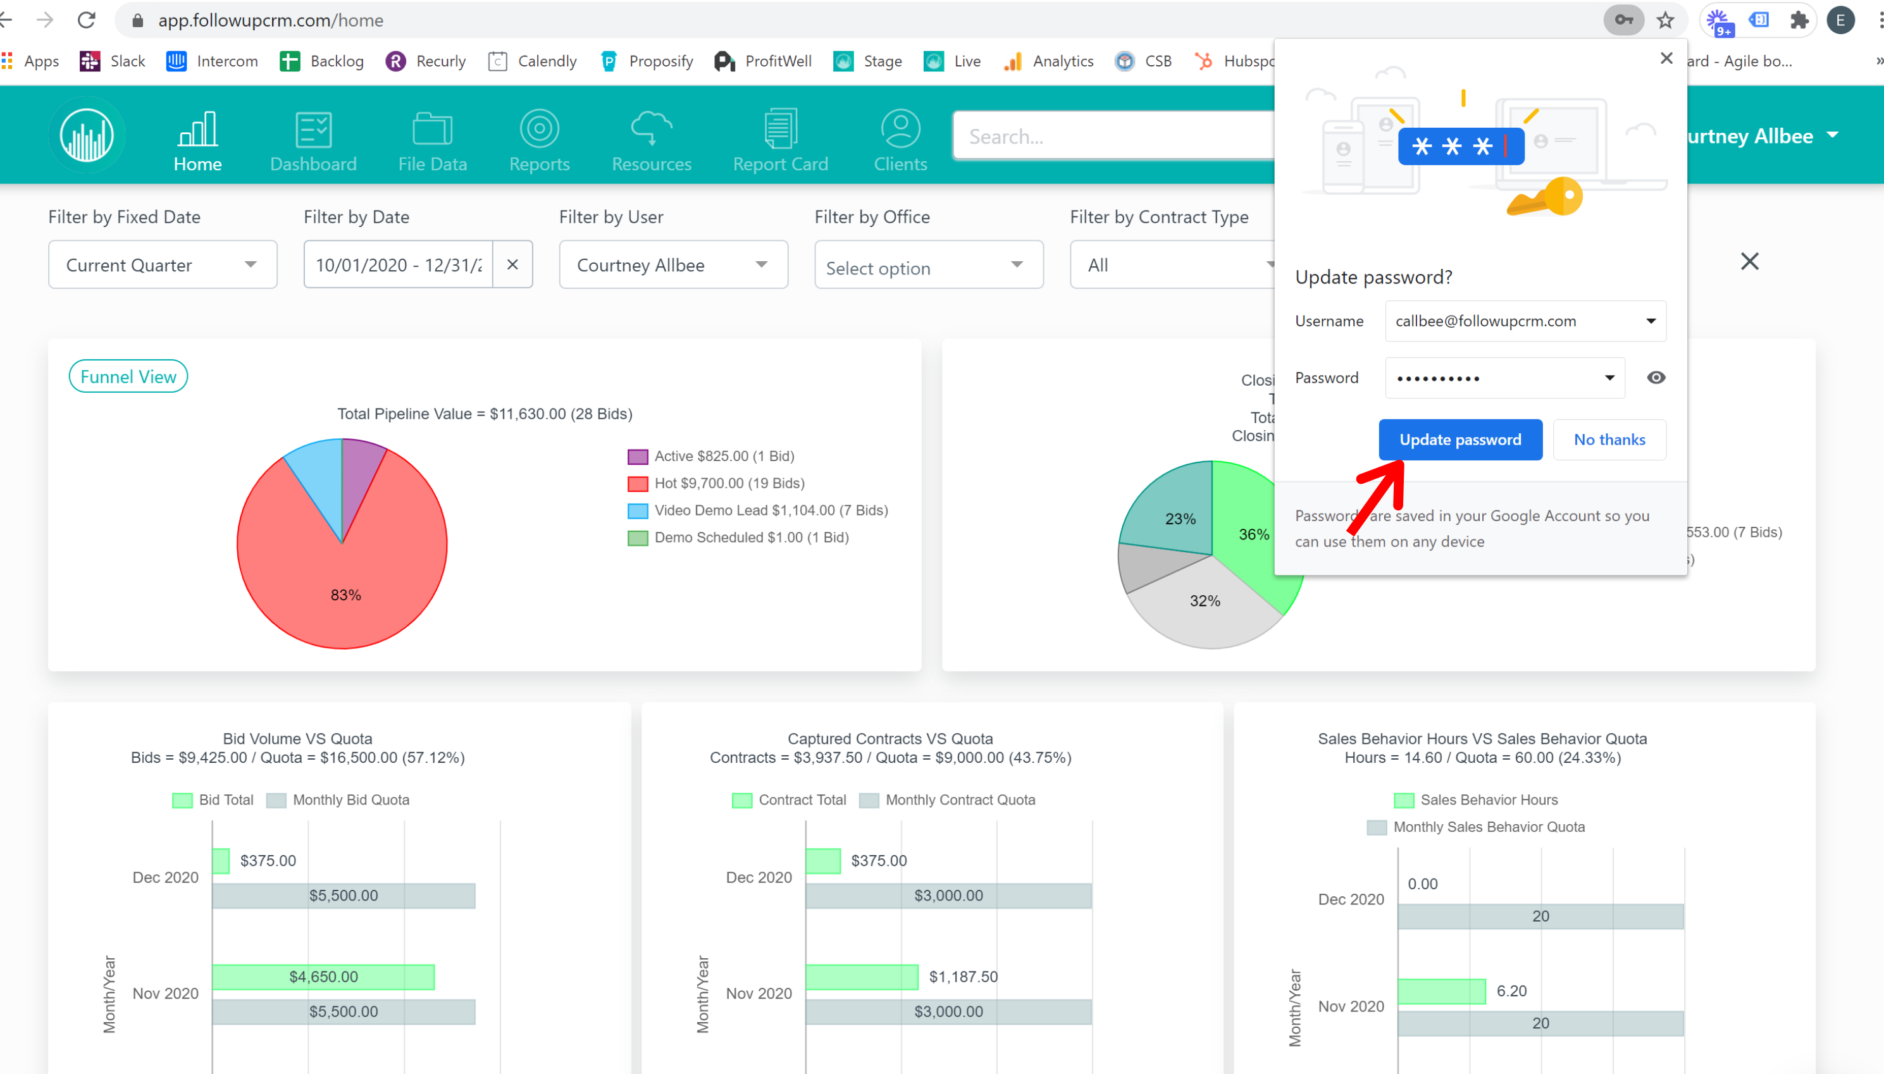This screenshot has height=1074, width=1884.
Task: Toggle Sales Behavior Hours legend entry
Action: click(1476, 800)
